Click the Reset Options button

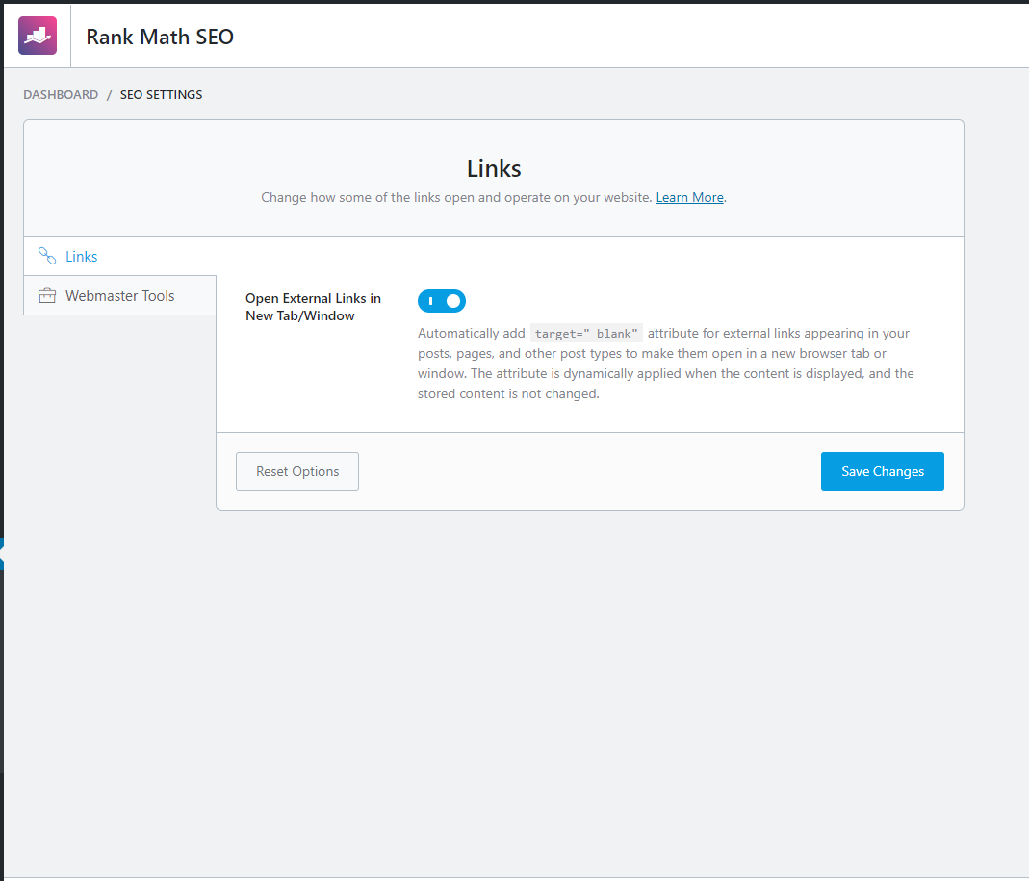[297, 471]
